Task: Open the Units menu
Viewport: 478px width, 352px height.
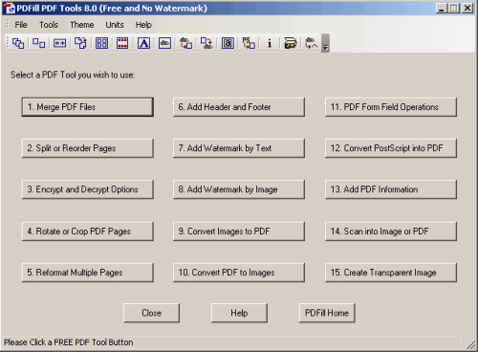Action: [x=115, y=25]
